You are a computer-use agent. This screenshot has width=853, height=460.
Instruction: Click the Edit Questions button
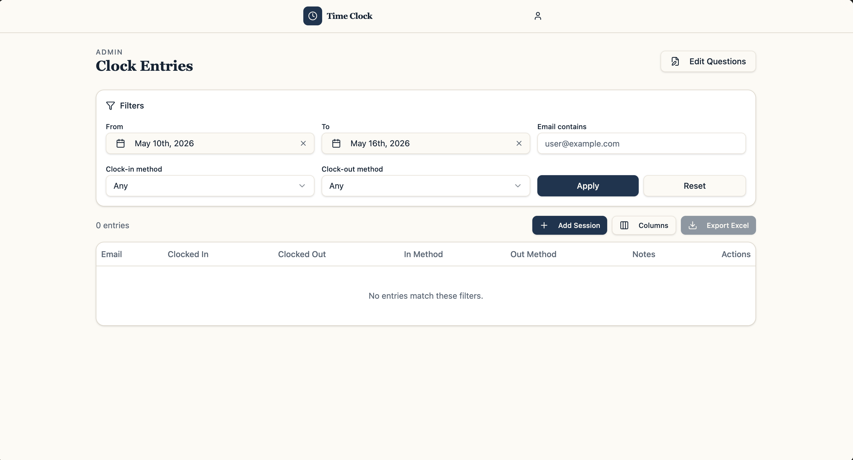coord(708,61)
